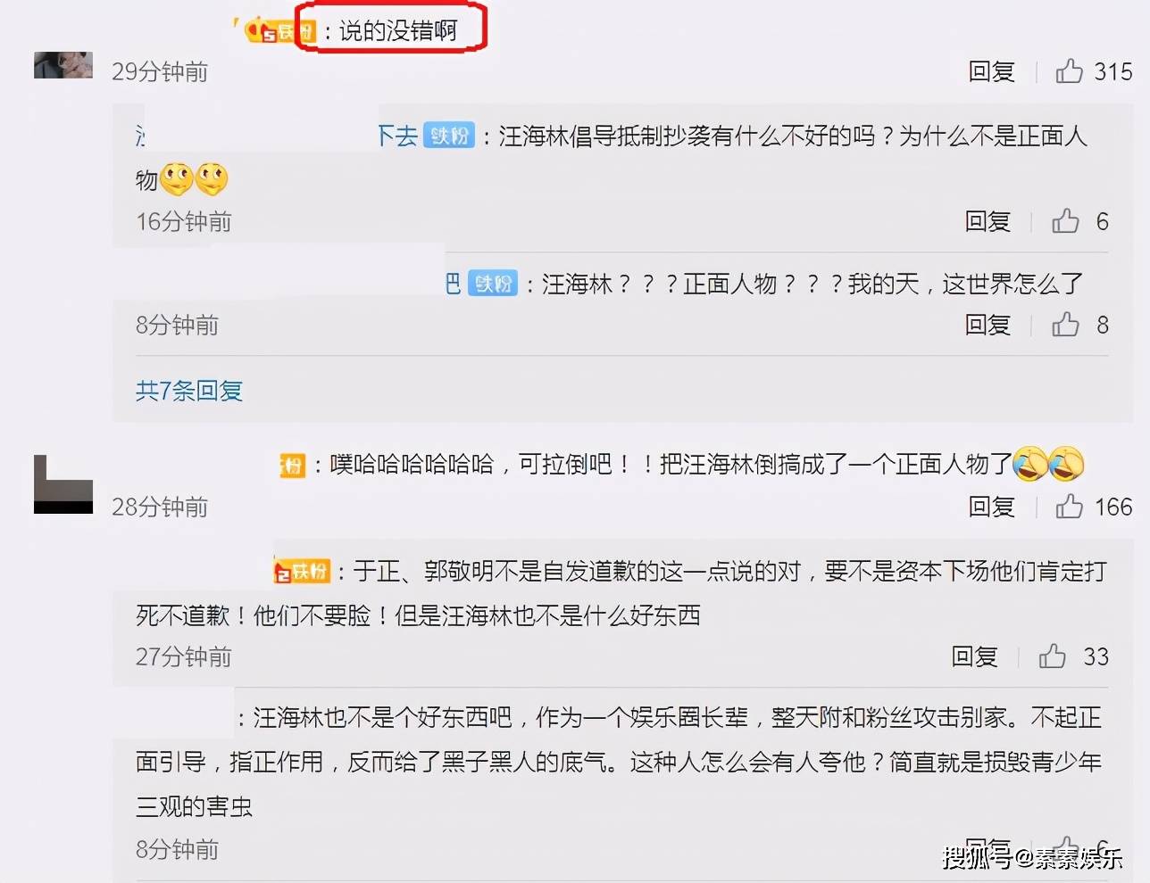The height and width of the screenshot is (883, 1150).
Task: Click the 搜狐号@素素娱乐 watermark
Action: 1033,858
